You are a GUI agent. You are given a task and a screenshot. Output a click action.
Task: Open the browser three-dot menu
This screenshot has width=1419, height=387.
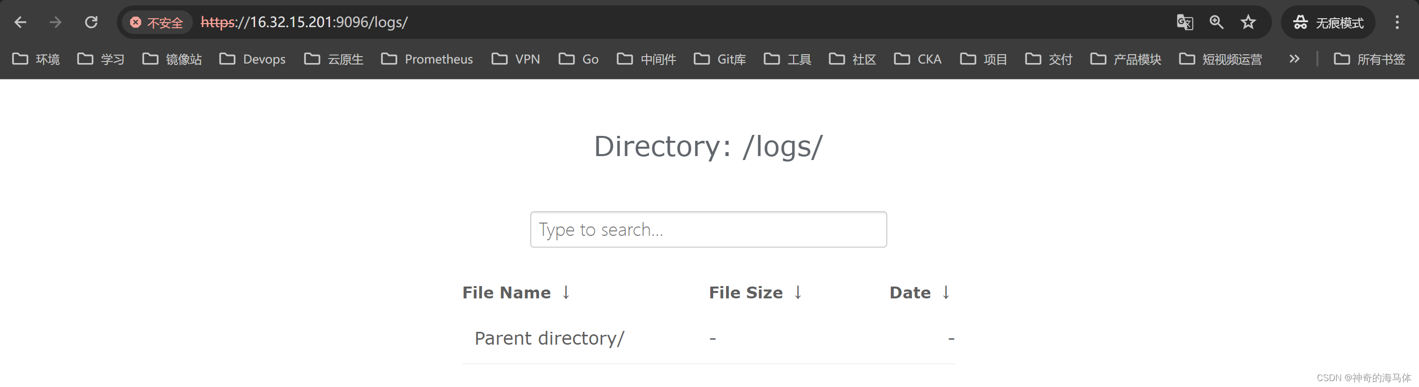pos(1397,23)
